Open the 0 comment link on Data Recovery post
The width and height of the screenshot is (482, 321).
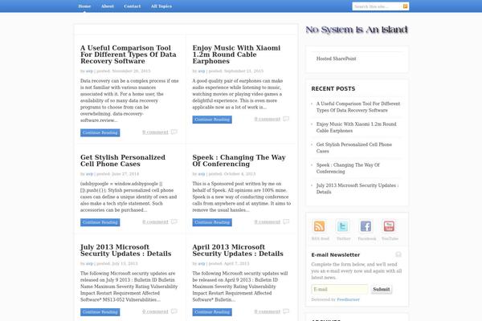[x=155, y=132]
